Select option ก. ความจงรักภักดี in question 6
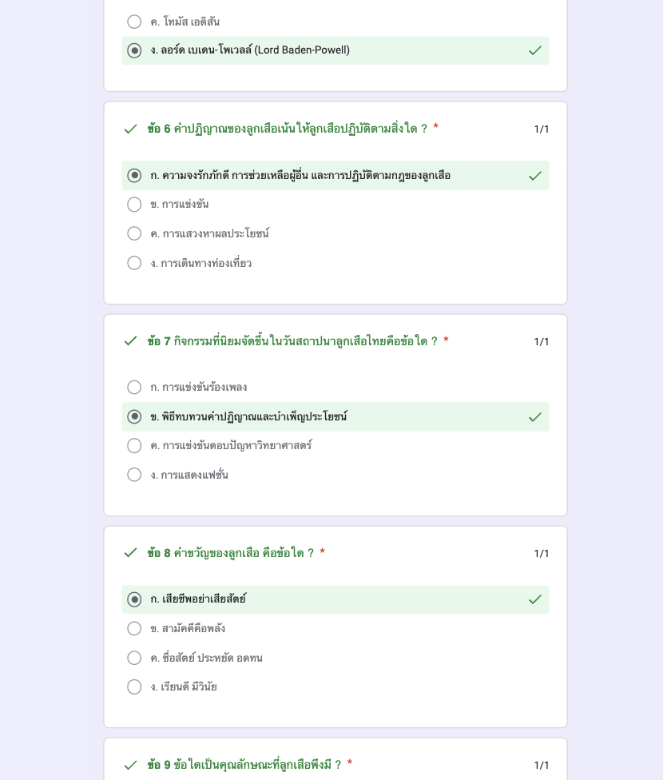 coord(134,176)
